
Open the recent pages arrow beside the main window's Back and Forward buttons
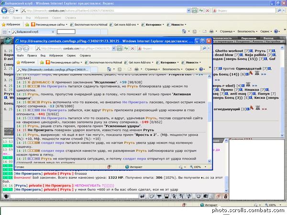pos(17,11)
